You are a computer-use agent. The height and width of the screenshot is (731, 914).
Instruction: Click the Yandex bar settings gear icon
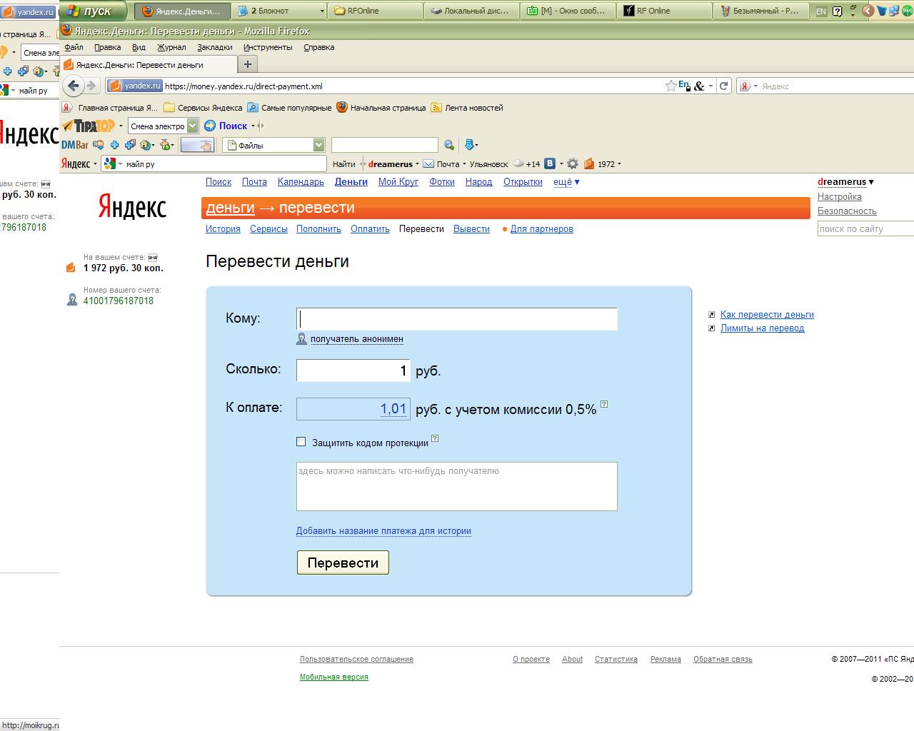point(573,163)
